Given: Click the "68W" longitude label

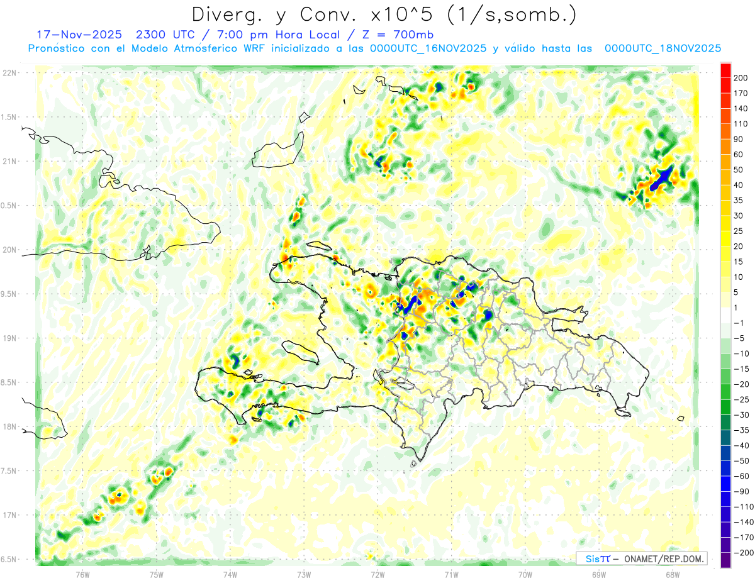Looking at the screenshot, I should click(x=672, y=574).
